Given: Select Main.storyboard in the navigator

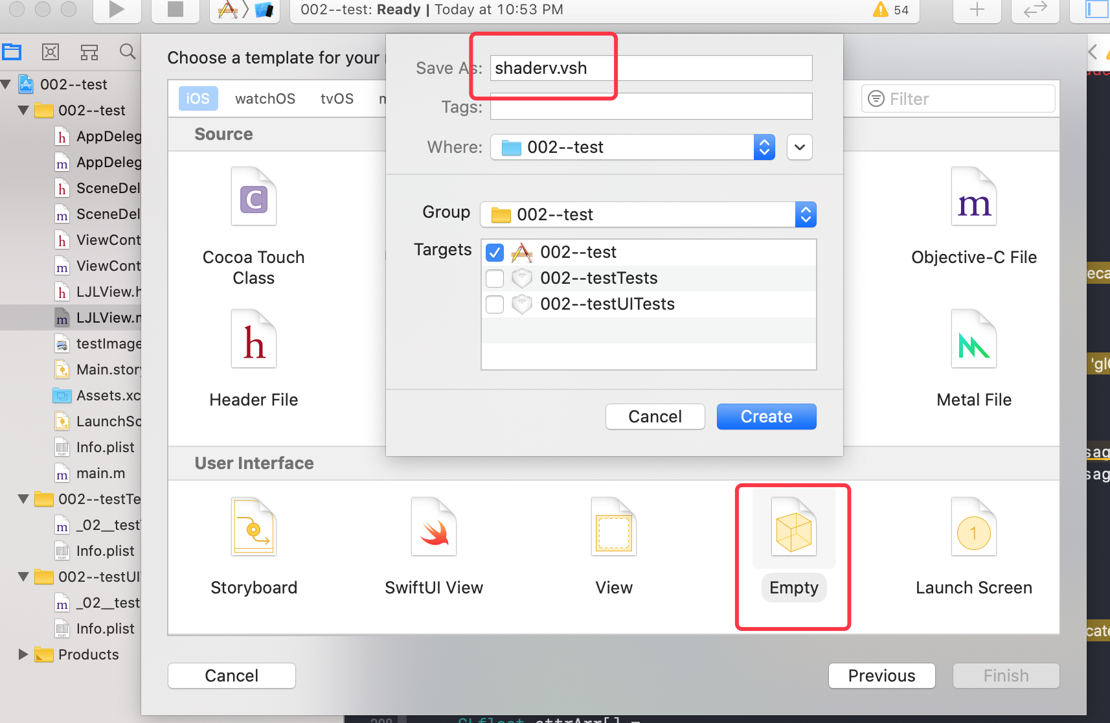Looking at the screenshot, I should 71,369.
